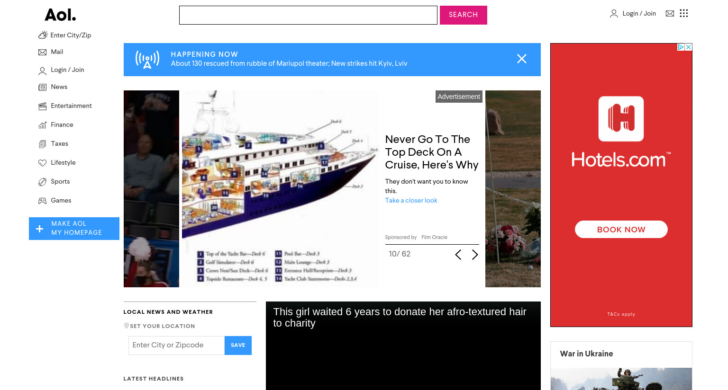The height and width of the screenshot is (390, 728).
Task: Open the 'Take a closer look' link
Action: click(x=411, y=201)
